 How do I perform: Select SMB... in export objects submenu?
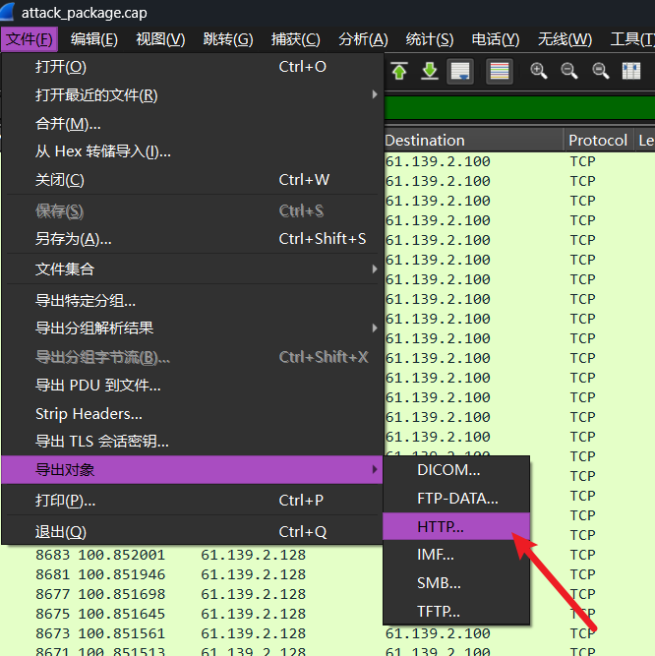pos(456,583)
